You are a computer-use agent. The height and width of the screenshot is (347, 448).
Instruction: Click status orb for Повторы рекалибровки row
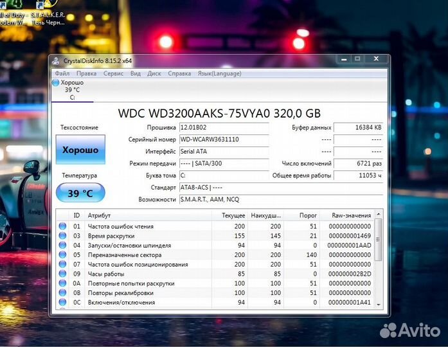(x=62, y=292)
